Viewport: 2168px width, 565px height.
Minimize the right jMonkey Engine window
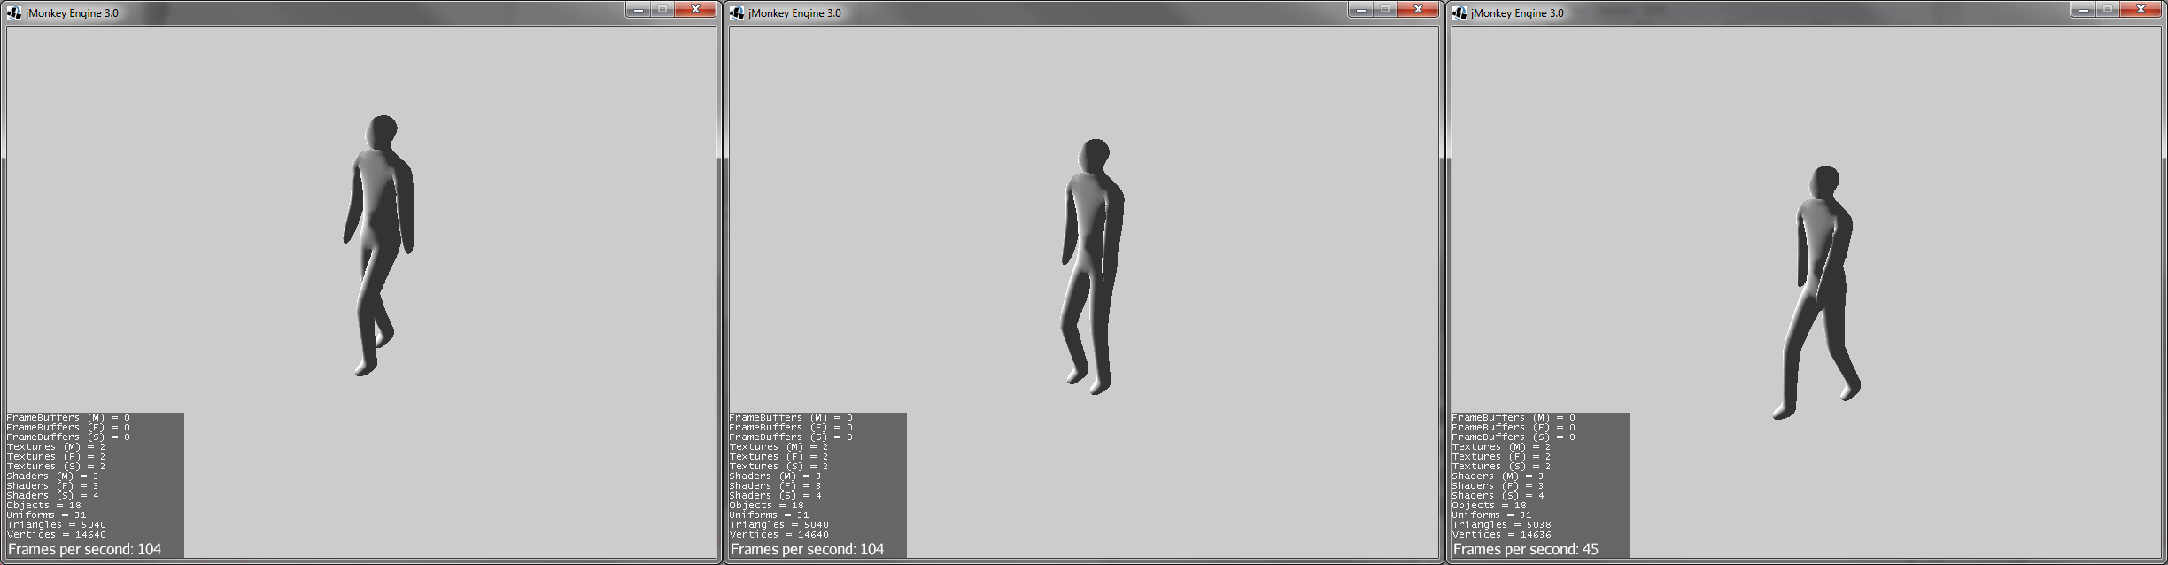click(2082, 10)
